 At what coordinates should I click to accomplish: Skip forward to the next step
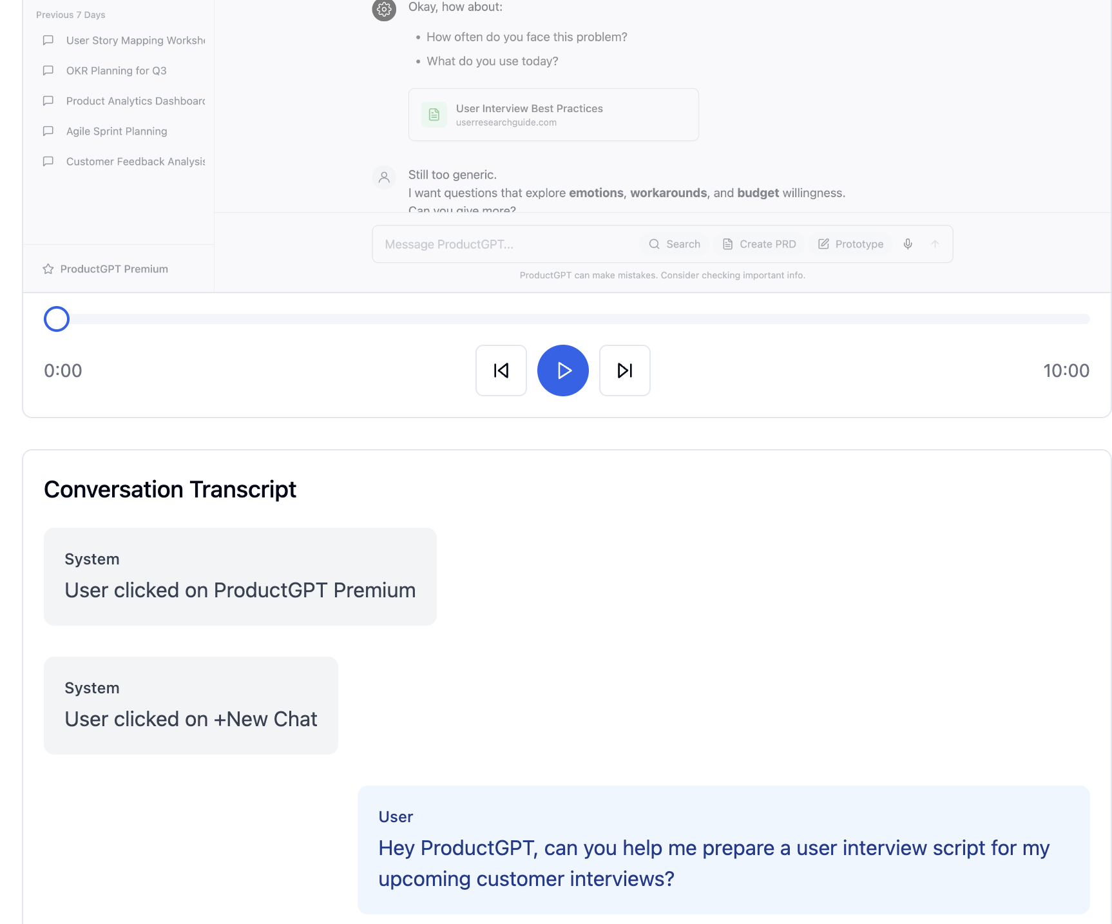624,371
